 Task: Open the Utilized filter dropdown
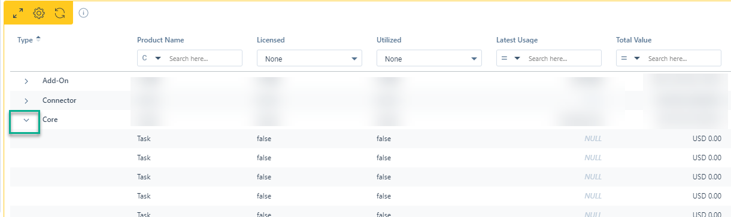429,59
